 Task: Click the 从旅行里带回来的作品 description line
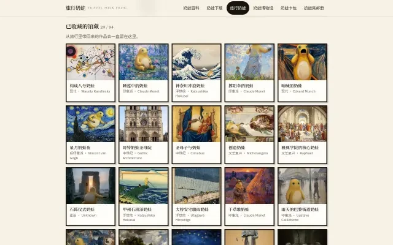[103, 37]
